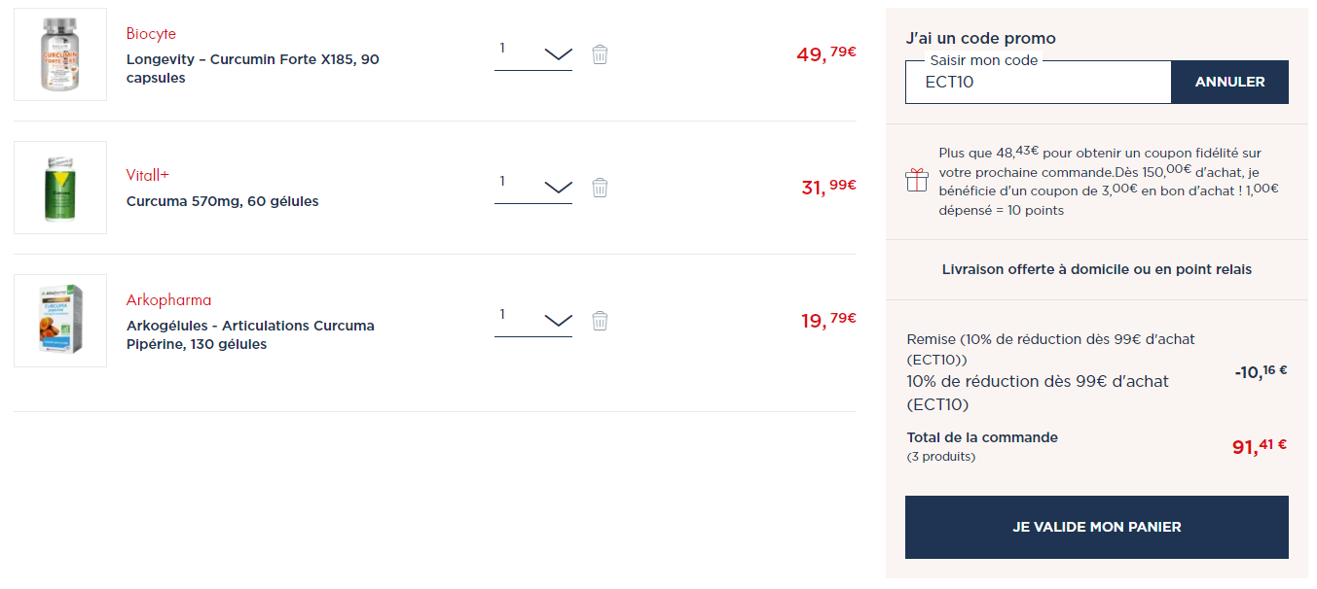This screenshot has width=1317, height=589.
Task: Click the ANNULER promo code button
Action: click(1229, 82)
